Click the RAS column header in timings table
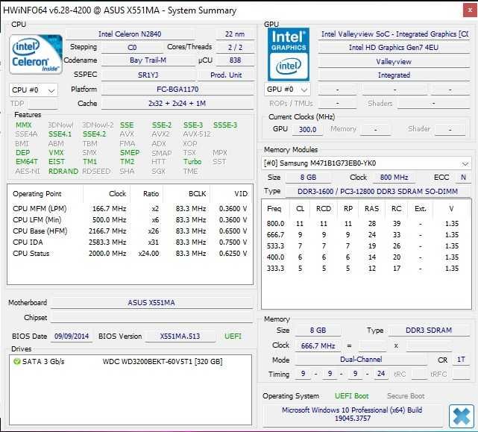This screenshot has height=432, width=478. [x=371, y=209]
